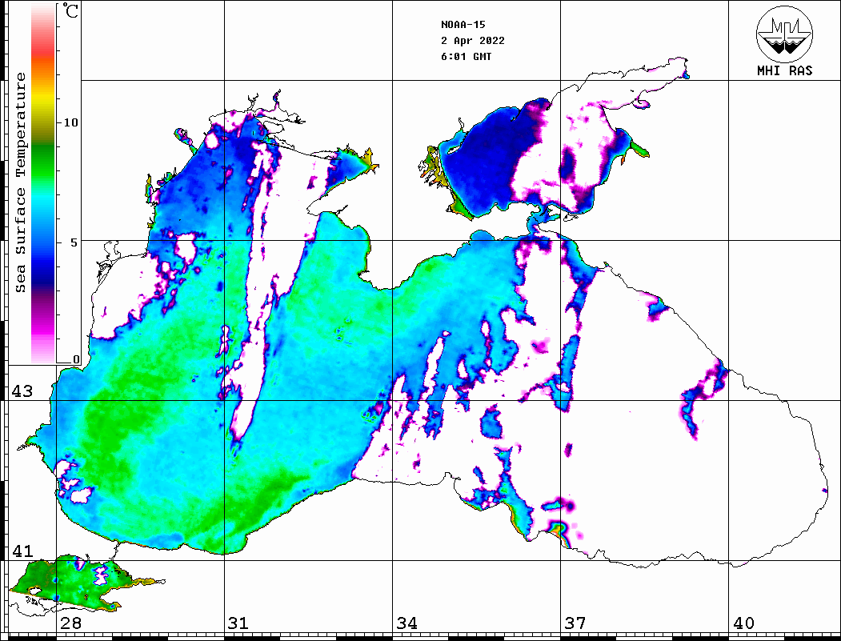Click the 'NOAA-15' satellite label

pyautogui.click(x=463, y=25)
